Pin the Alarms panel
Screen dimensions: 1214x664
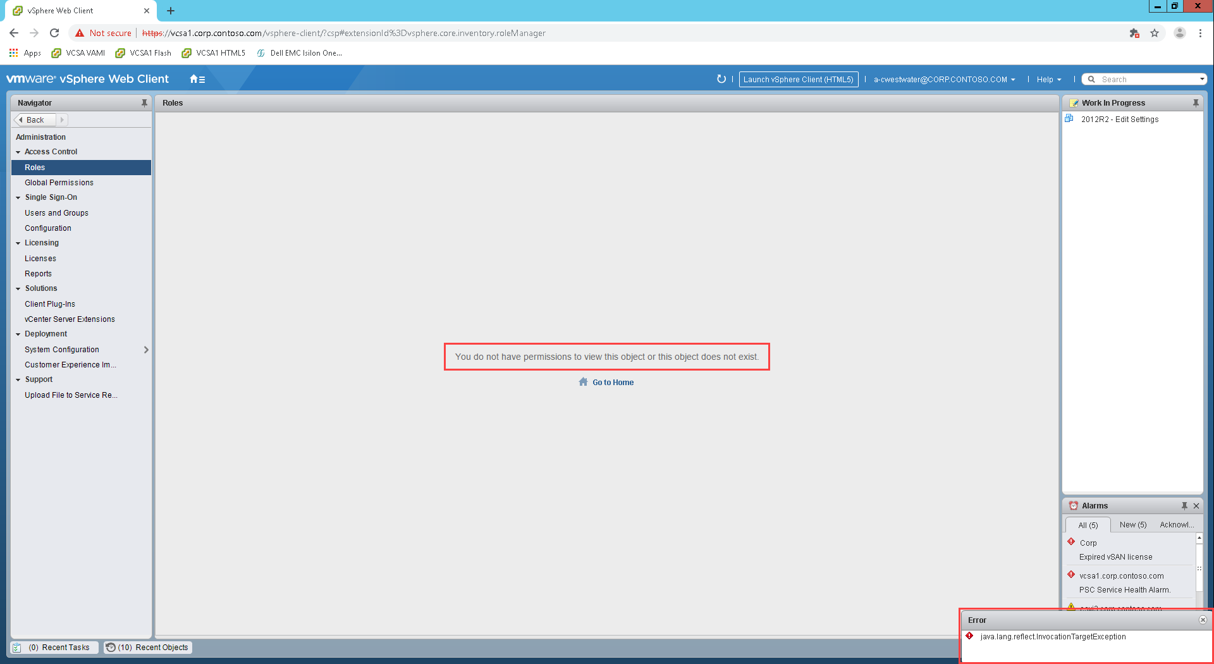tap(1184, 506)
